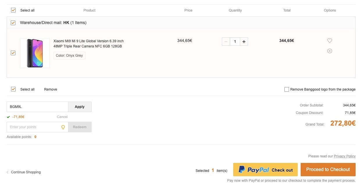Click the Grand Total 272,80€ amount
The image size is (362, 191).
tap(343, 124)
